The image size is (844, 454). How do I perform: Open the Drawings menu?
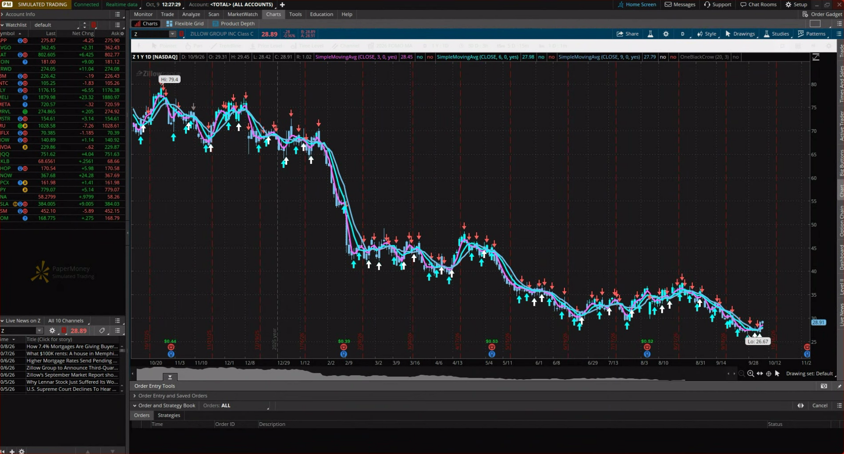[x=740, y=34]
